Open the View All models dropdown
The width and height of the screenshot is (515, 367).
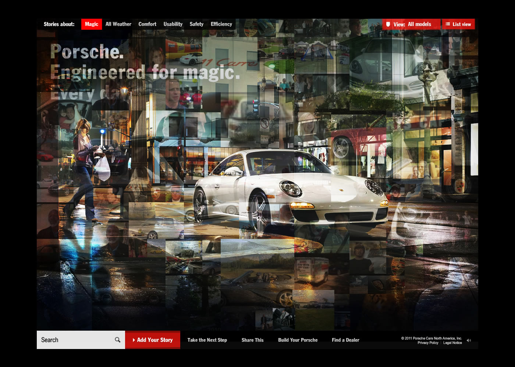(x=411, y=24)
